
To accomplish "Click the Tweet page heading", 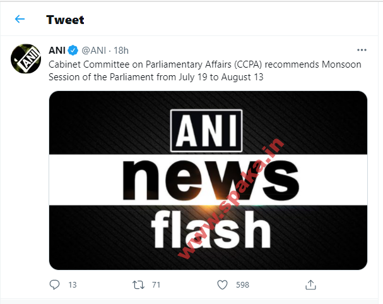I will click(x=65, y=20).
